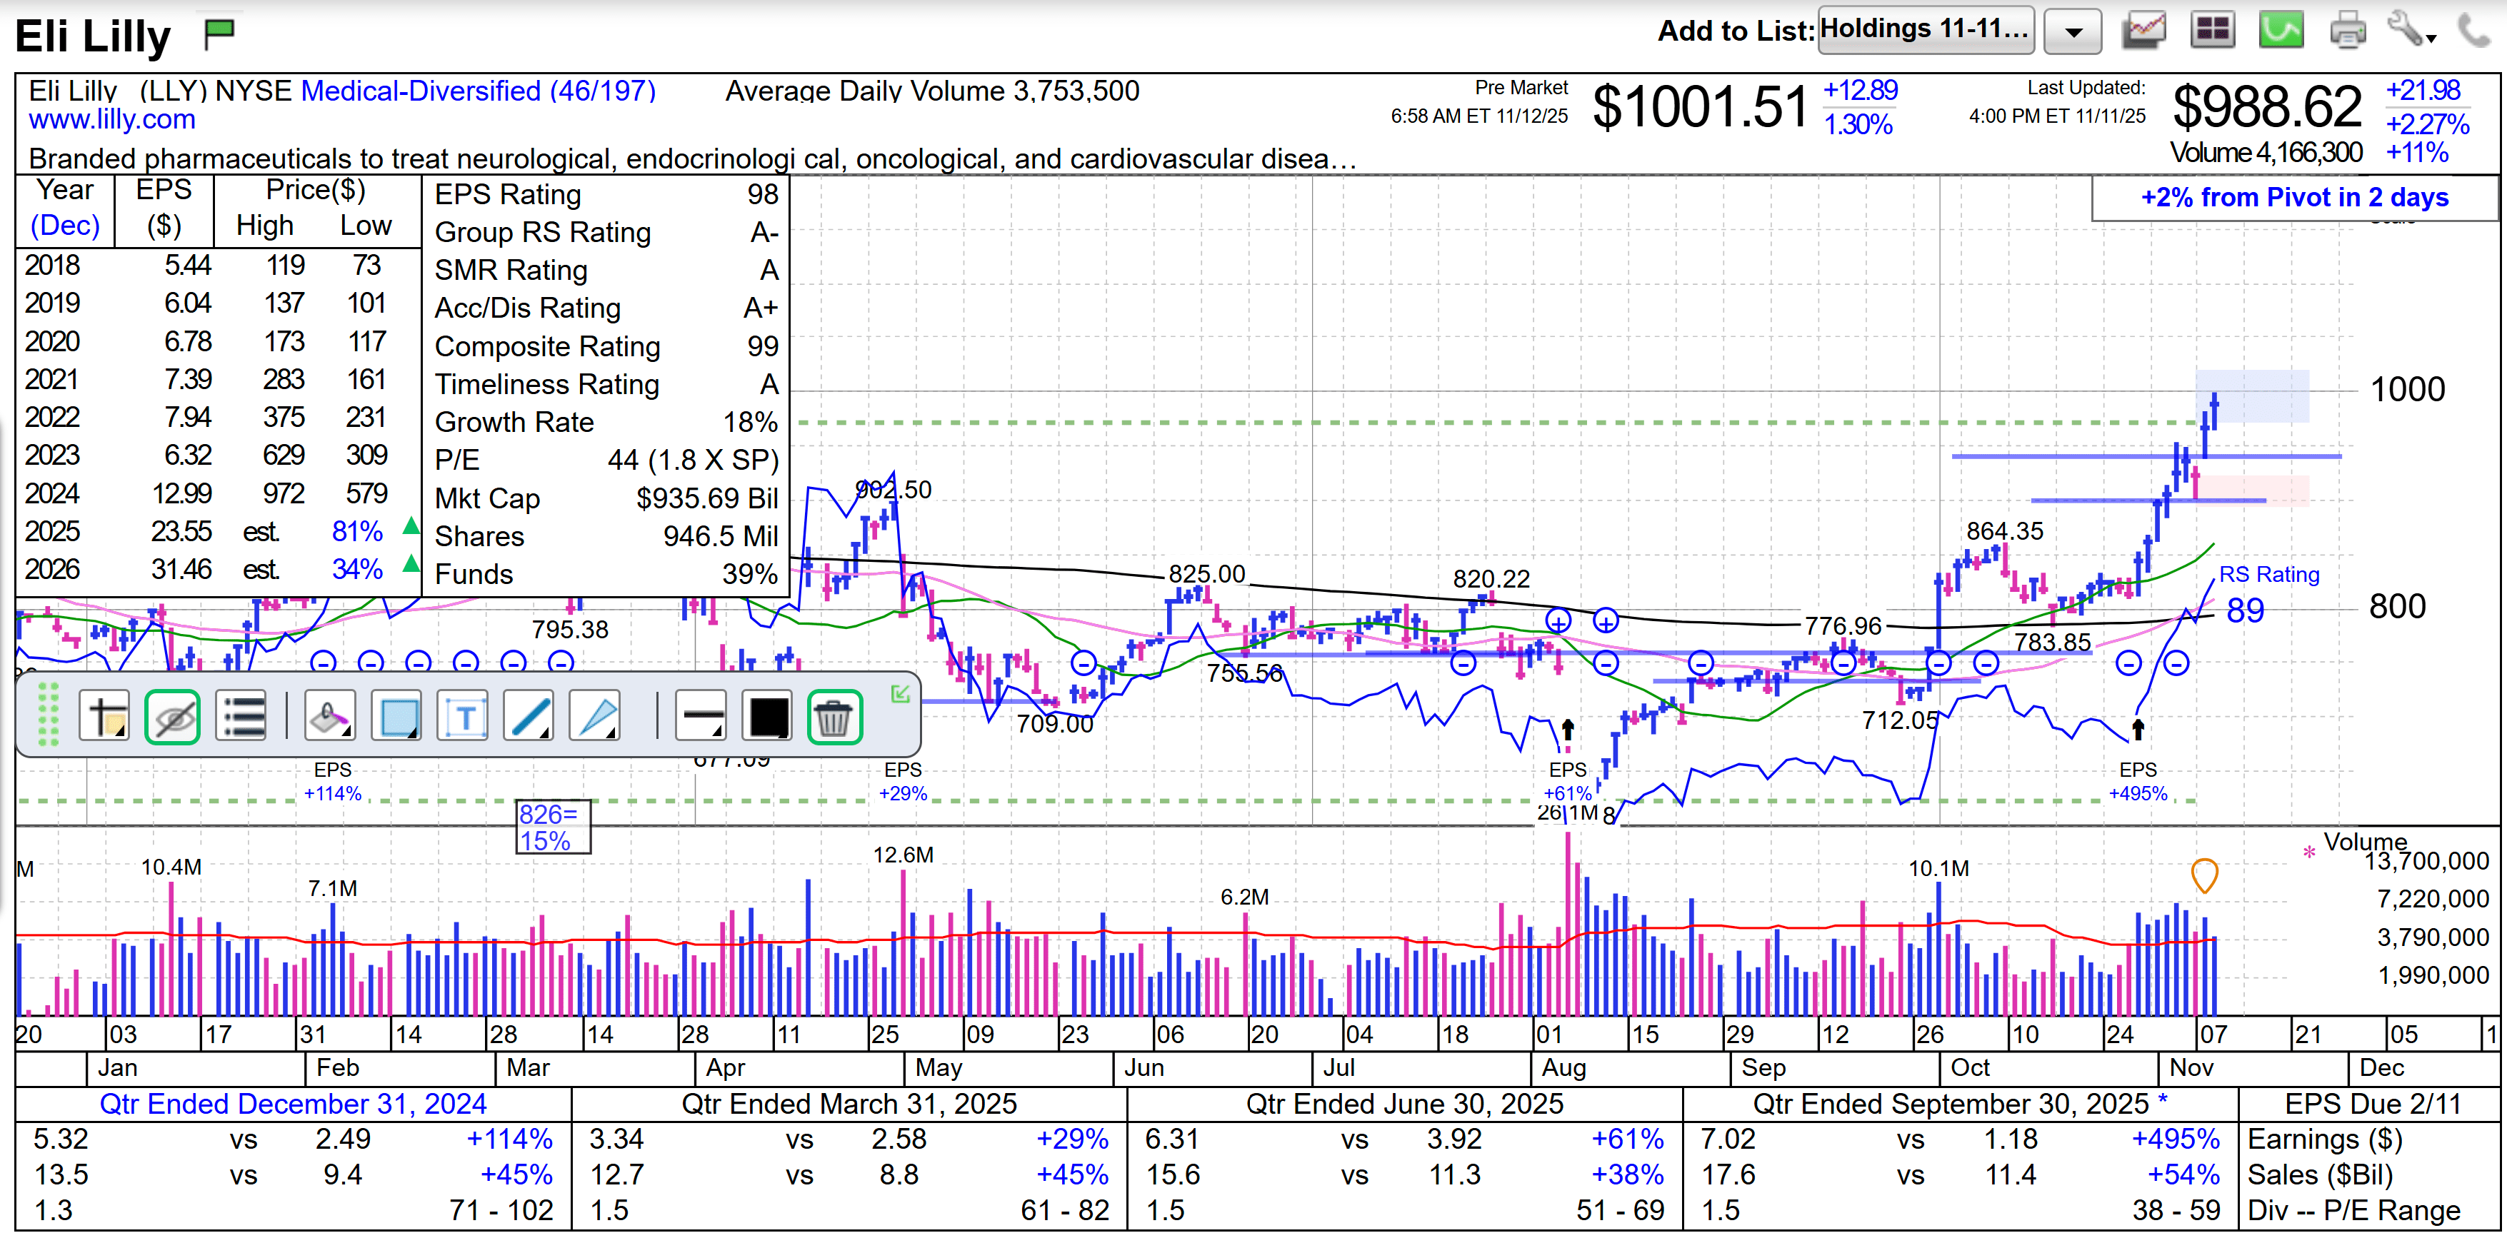Image resolution: width=2507 pixels, height=1233 pixels.
Task: Click the trash delete drawings icon
Action: point(834,718)
